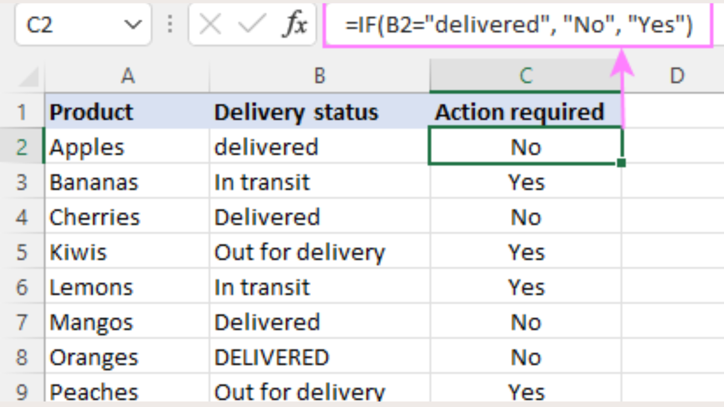Select column B header
The width and height of the screenshot is (724, 407).
click(320, 76)
